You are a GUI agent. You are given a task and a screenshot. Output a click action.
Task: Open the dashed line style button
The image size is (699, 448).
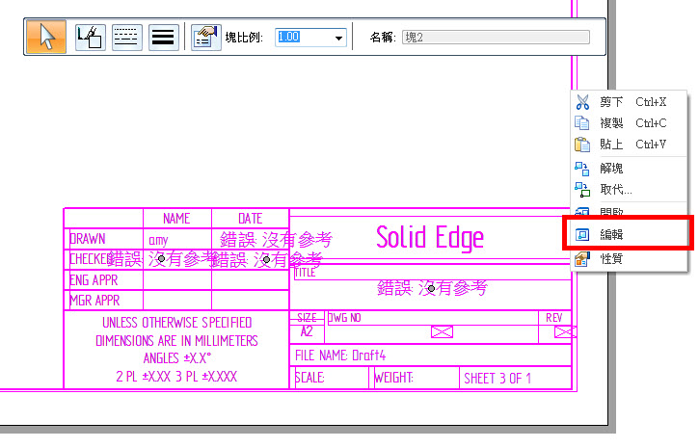(x=126, y=37)
